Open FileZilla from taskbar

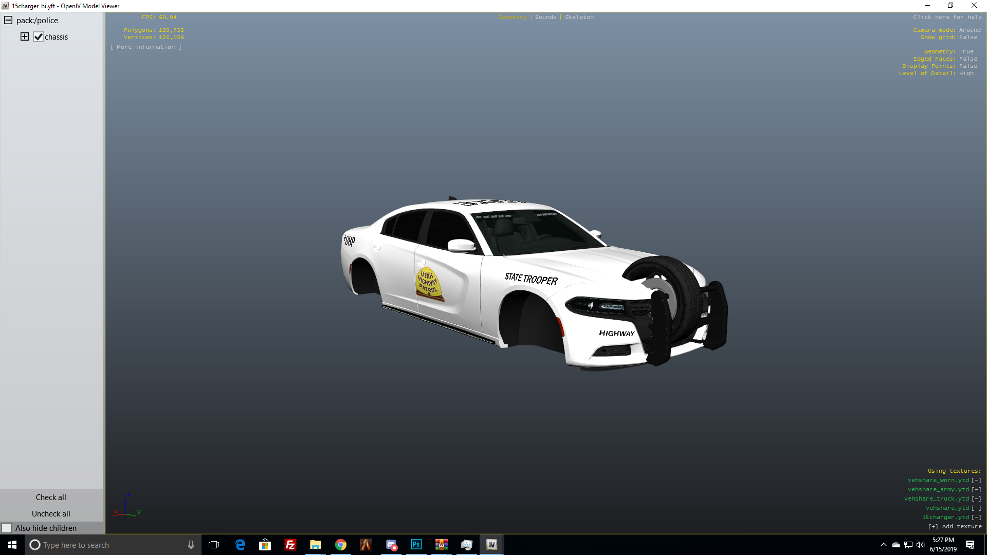[290, 545]
